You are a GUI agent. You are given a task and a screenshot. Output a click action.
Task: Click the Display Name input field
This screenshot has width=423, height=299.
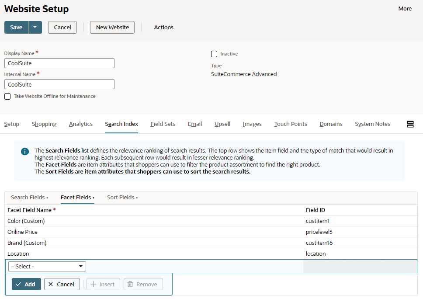tap(59, 63)
